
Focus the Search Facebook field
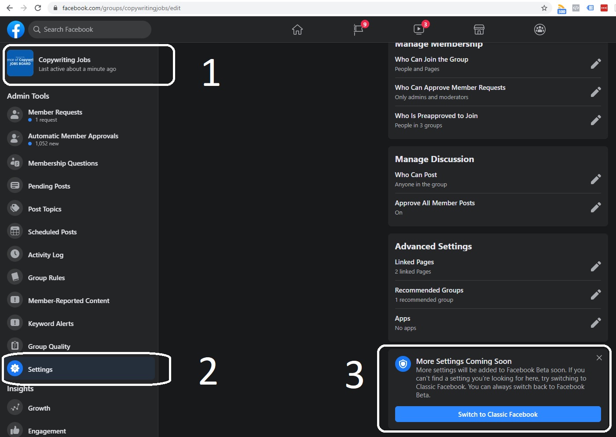90,30
